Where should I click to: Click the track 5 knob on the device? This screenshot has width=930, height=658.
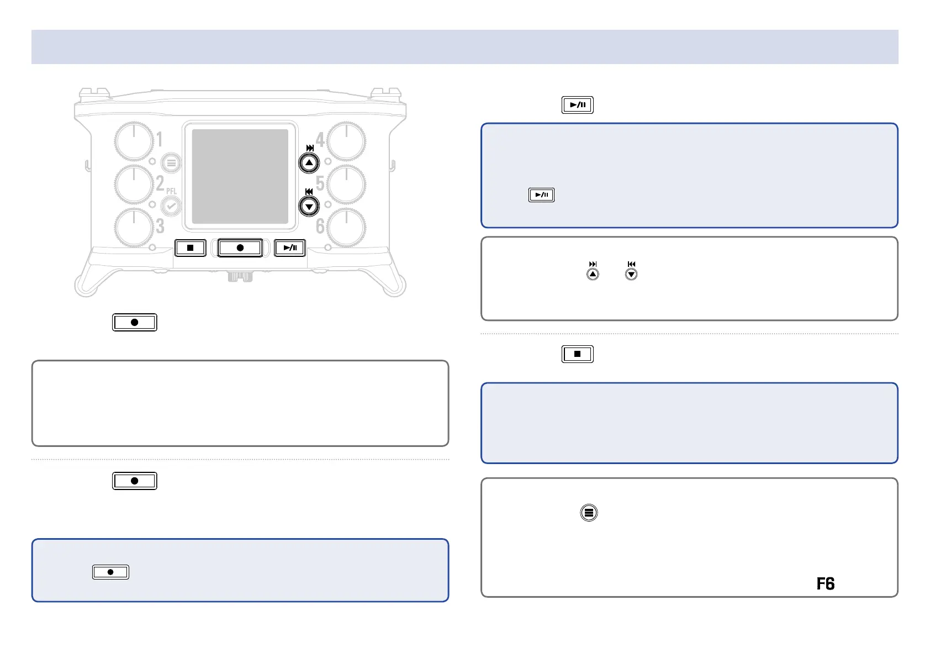point(346,185)
